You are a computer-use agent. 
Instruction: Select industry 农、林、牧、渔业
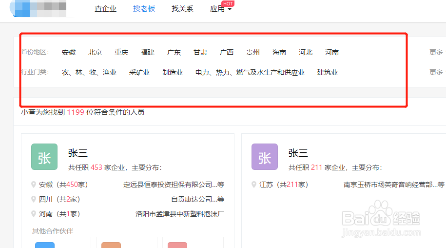point(89,73)
